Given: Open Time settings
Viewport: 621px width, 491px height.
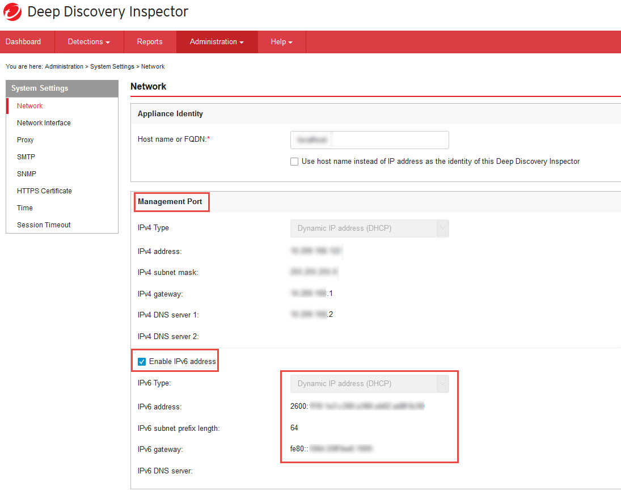Looking at the screenshot, I should tap(25, 208).
